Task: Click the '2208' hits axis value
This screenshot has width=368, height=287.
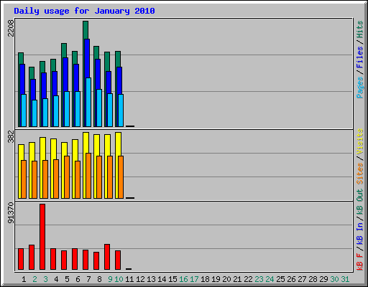Action: coord(11,28)
